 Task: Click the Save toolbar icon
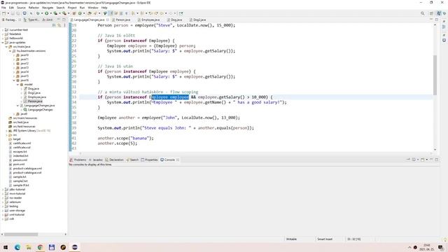tap(13, 13)
